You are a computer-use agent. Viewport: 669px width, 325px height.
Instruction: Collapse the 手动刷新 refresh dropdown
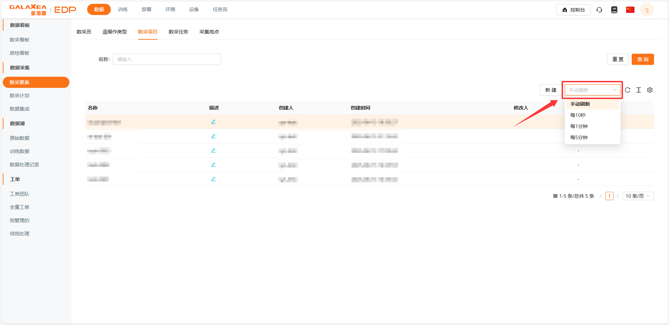tap(592, 90)
